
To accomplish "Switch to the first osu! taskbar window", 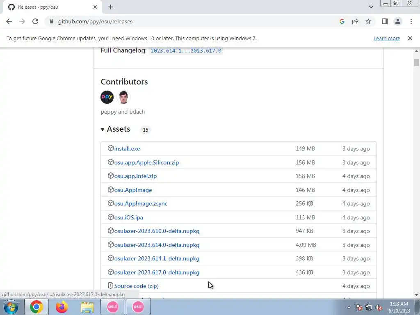I will coord(112,307).
